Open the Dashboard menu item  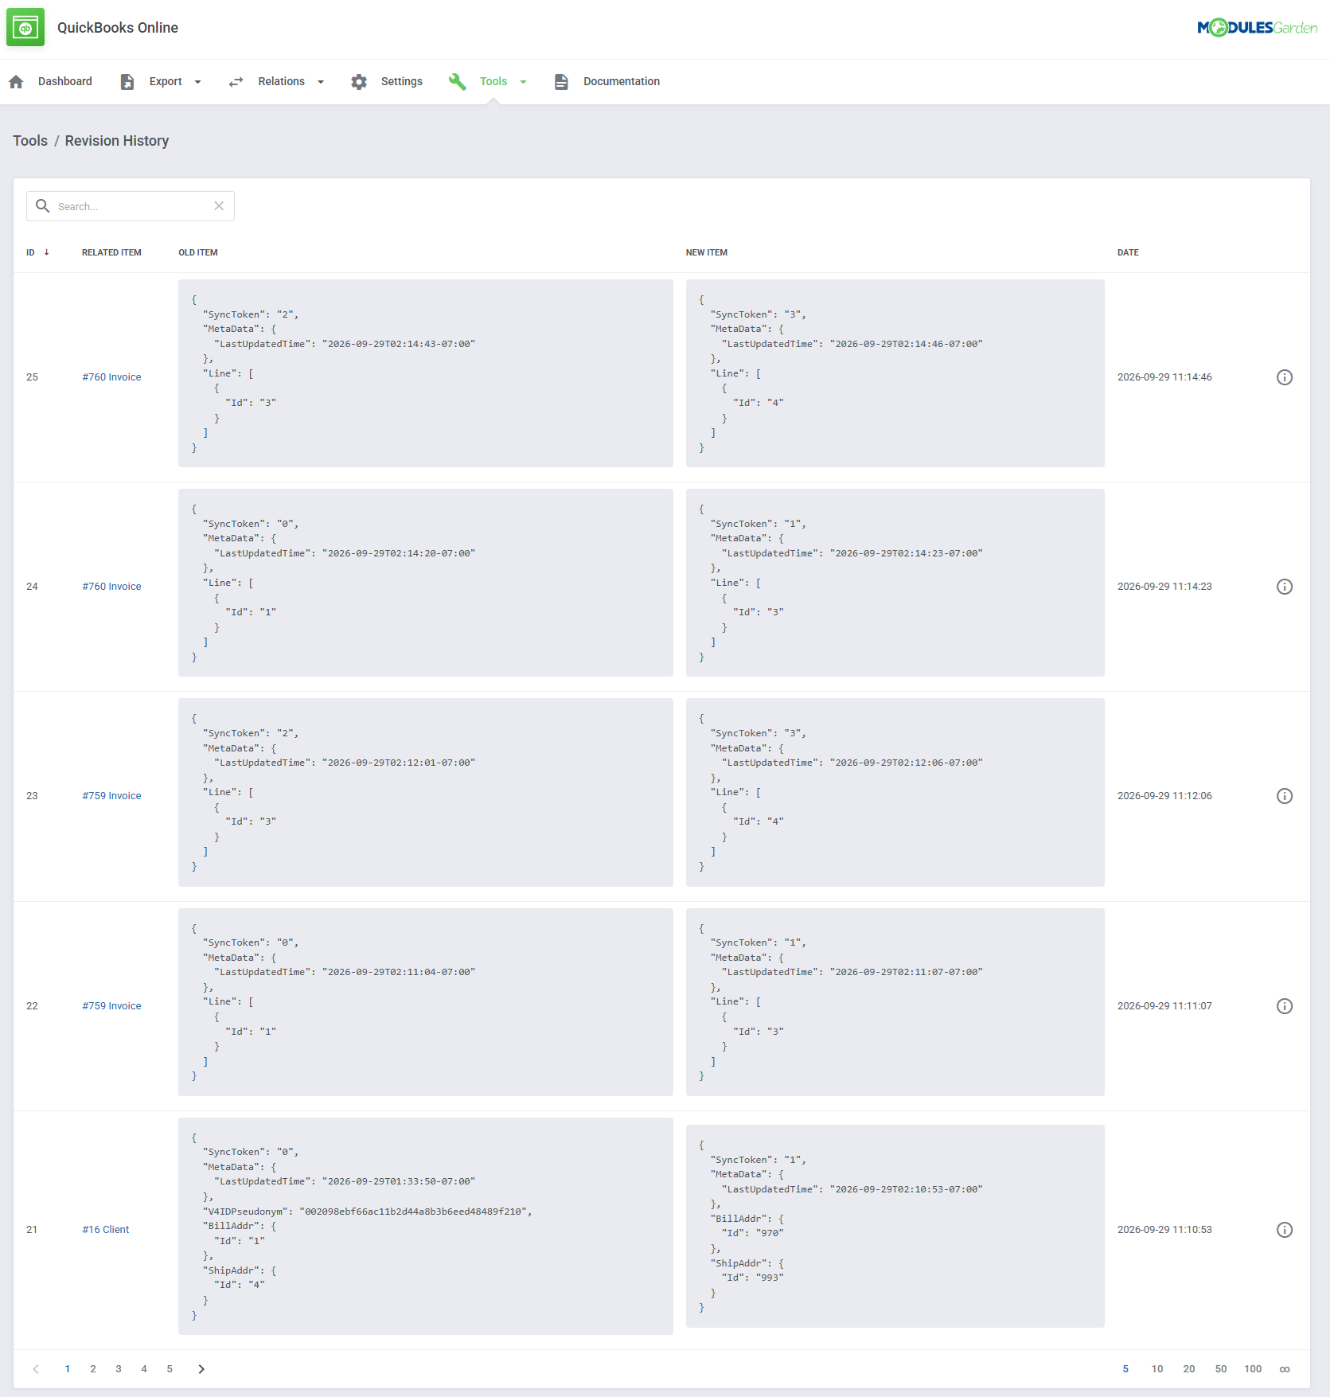65,81
